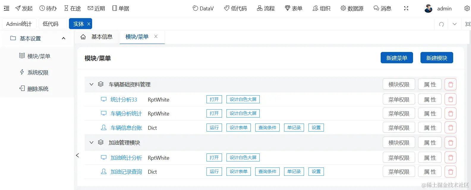Viewport: 471px width, 190px height.
Task: Click 设计白色大屏 for 车辆分析统计
Action: [x=243, y=113]
